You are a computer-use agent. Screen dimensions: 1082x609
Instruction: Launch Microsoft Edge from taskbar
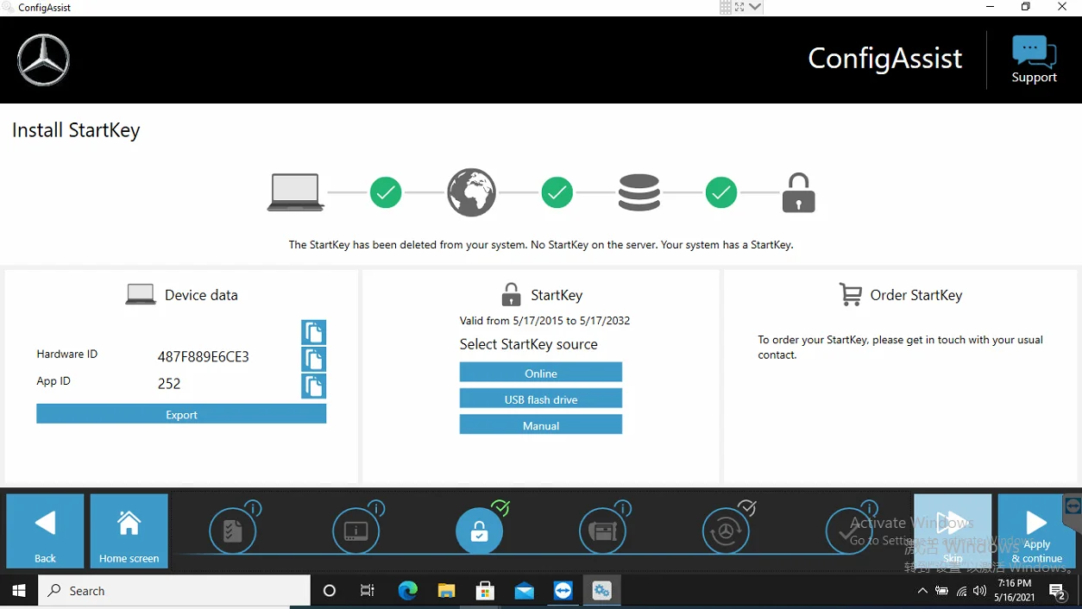(407, 591)
